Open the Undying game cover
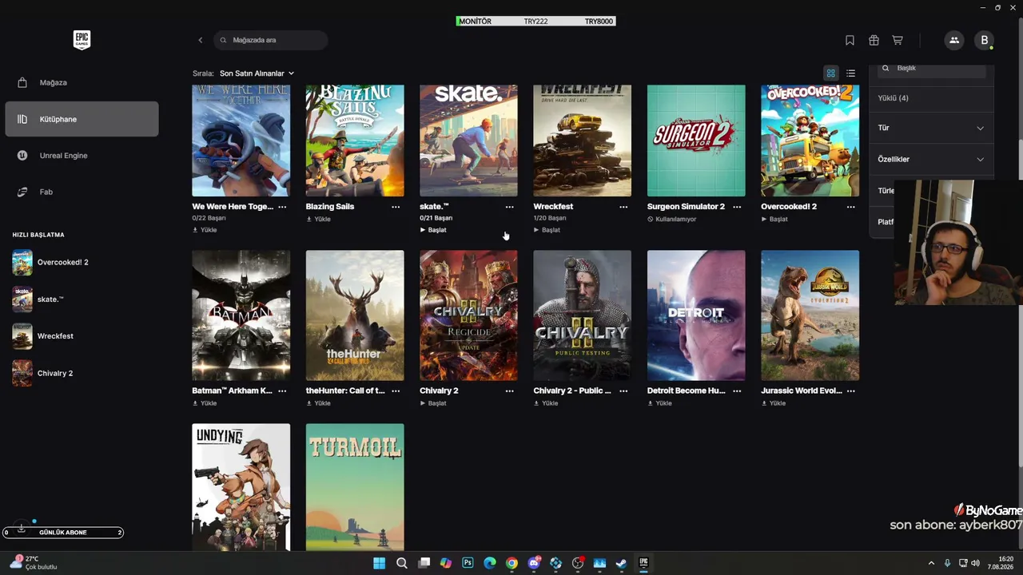 tap(241, 487)
